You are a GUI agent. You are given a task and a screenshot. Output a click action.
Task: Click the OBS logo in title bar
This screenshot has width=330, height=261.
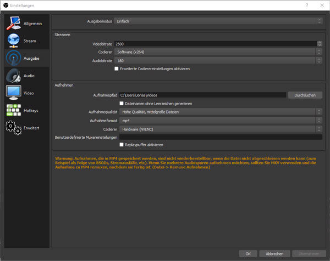(x=5, y=5)
